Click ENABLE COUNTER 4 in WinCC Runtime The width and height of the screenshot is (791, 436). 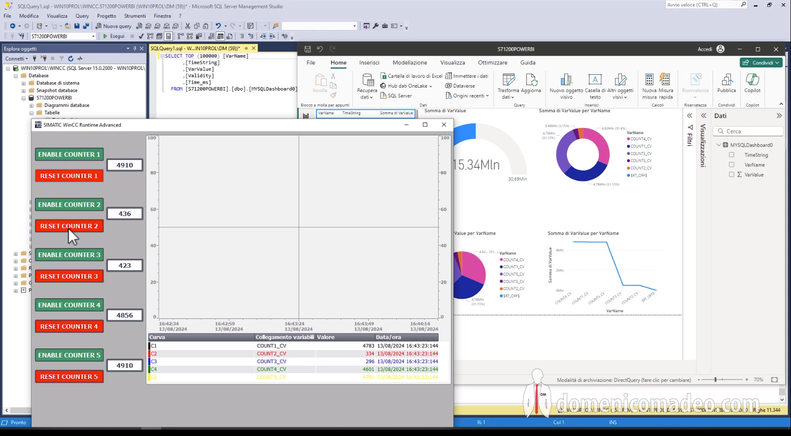pos(69,305)
